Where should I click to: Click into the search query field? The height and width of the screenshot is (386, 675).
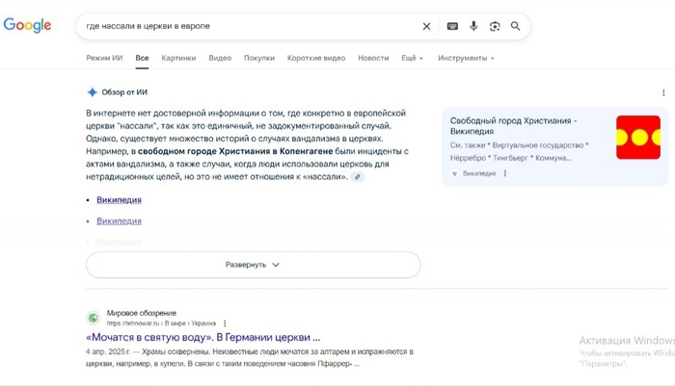[x=241, y=26]
